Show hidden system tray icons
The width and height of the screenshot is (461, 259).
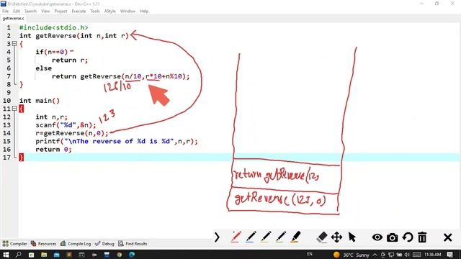375,255
